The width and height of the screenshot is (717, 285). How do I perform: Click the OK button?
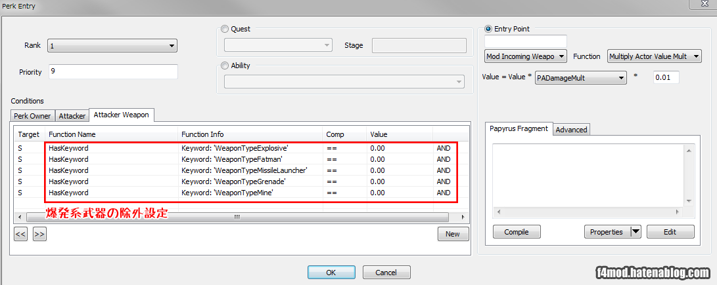(x=331, y=273)
